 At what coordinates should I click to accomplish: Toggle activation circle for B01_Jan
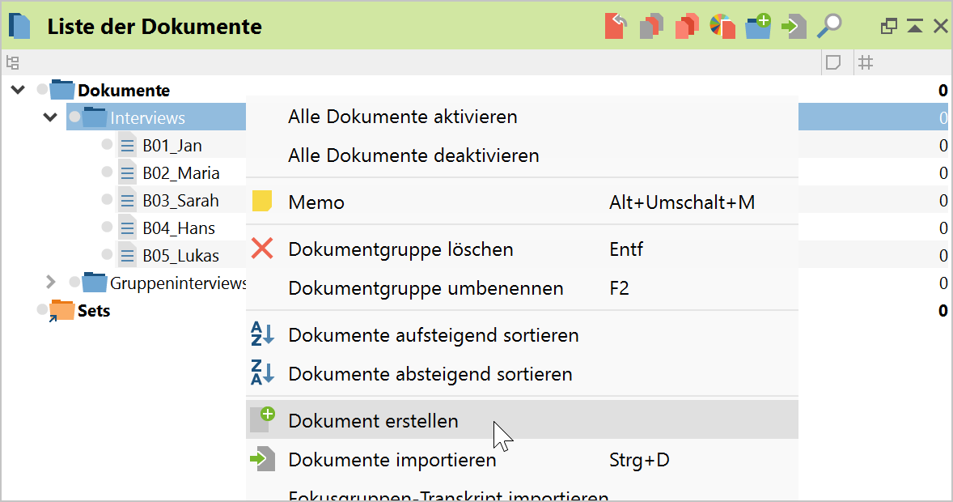click(107, 145)
